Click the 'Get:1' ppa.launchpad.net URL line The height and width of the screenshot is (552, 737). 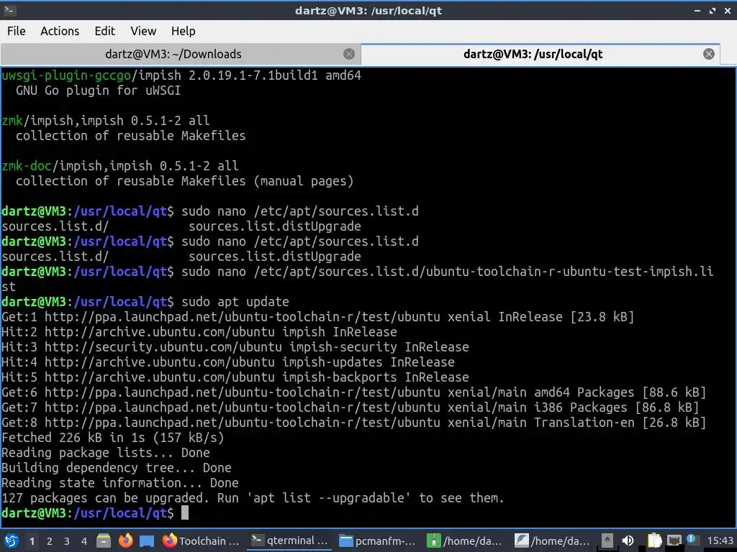coord(317,317)
